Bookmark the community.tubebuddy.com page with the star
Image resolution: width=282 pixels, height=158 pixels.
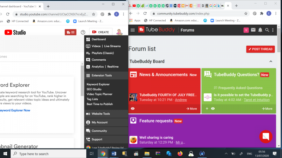(x=245, y=13)
